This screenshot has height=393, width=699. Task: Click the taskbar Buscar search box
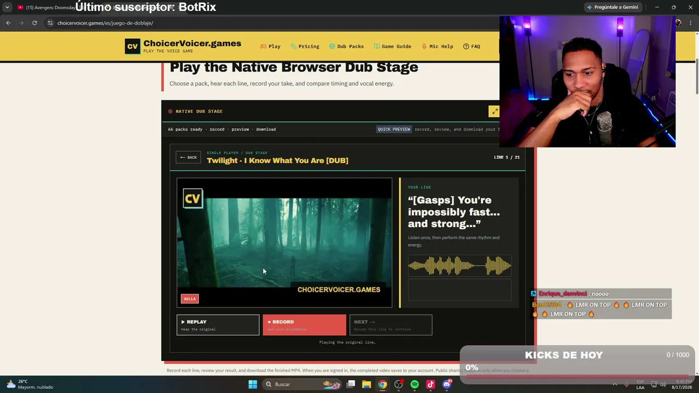[x=301, y=384]
